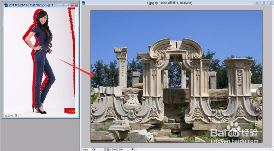Click the Photoshop icon in the 1.jpg title bar
The height and width of the screenshot is (151, 274).
point(84,3)
